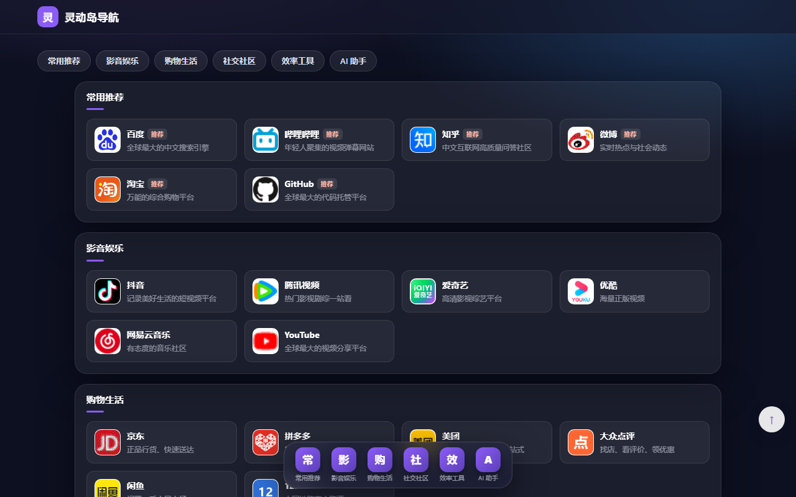Click the text "找店、看评价、领优惠"
Viewport: 796px width, 497px height.
[x=637, y=450]
